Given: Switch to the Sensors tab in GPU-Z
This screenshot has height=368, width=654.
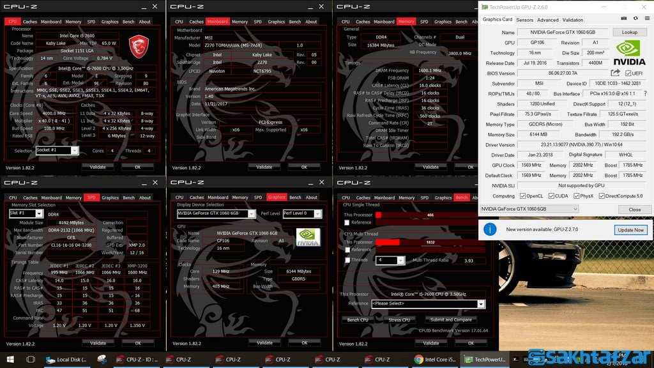Looking at the screenshot, I should click(x=524, y=20).
